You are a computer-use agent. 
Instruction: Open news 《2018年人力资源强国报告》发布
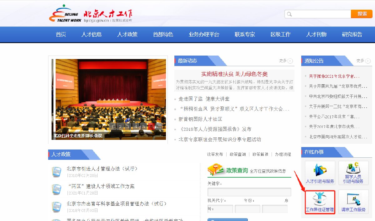(x=215, y=129)
